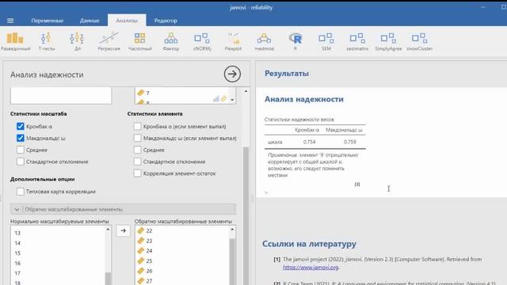Screen dimensions: 507x285
Task: Switch to Анализы tab
Action: (127, 21)
